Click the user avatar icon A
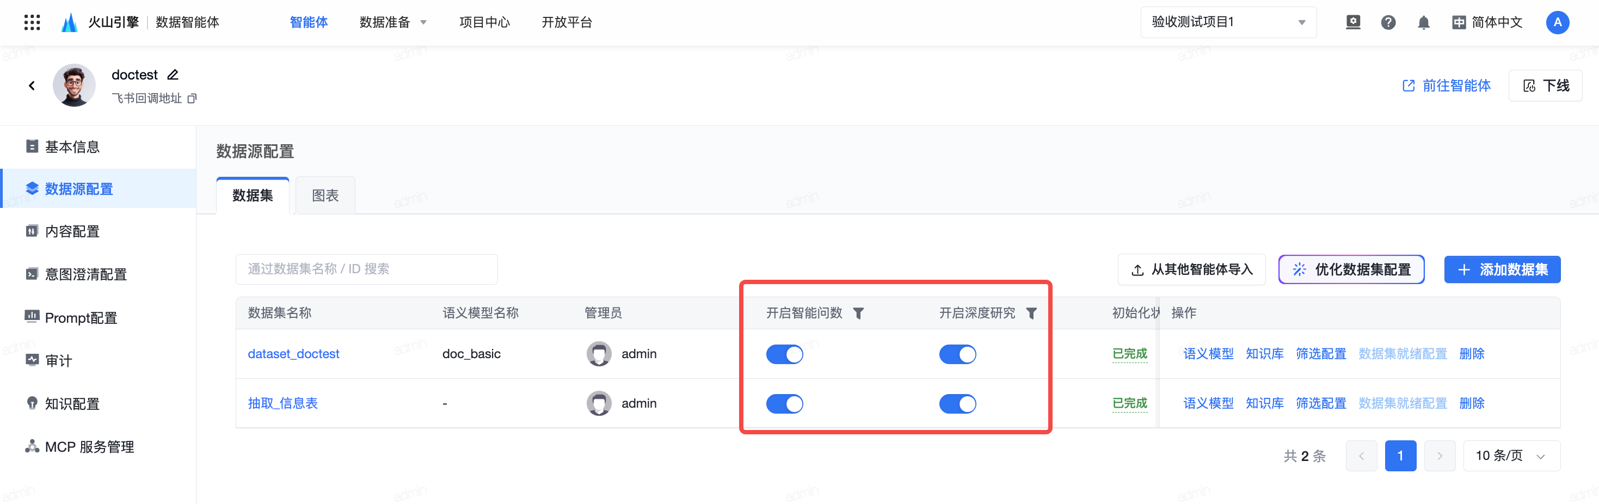Image resolution: width=1599 pixels, height=504 pixels. (1557, 23)
